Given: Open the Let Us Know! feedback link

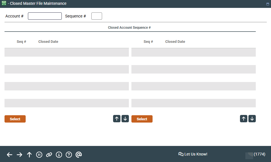Looking at the screenshot, I should [x=193, y=154].
